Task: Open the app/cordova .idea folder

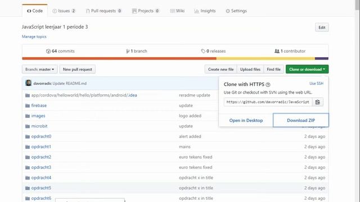Action: (x=84, y=95)
